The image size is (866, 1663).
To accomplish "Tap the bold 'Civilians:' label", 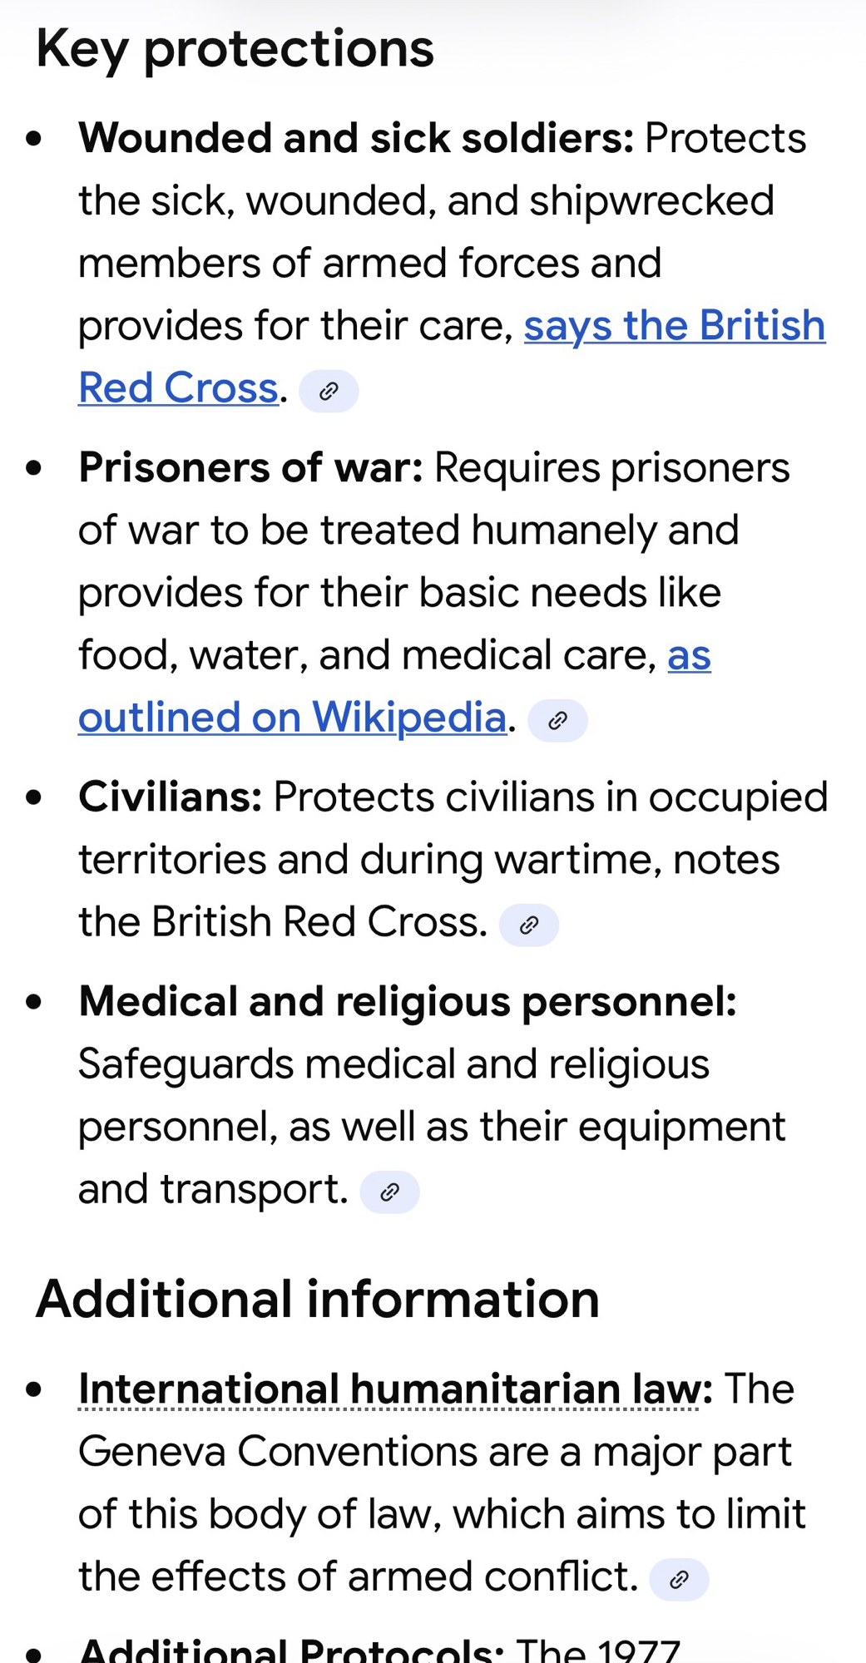I will pyautogui.click(x=170, y=797).
